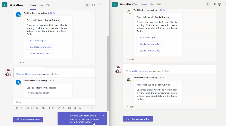Open more messaging extensions ellipsis in reply toolbar

(x=85, y=108)
